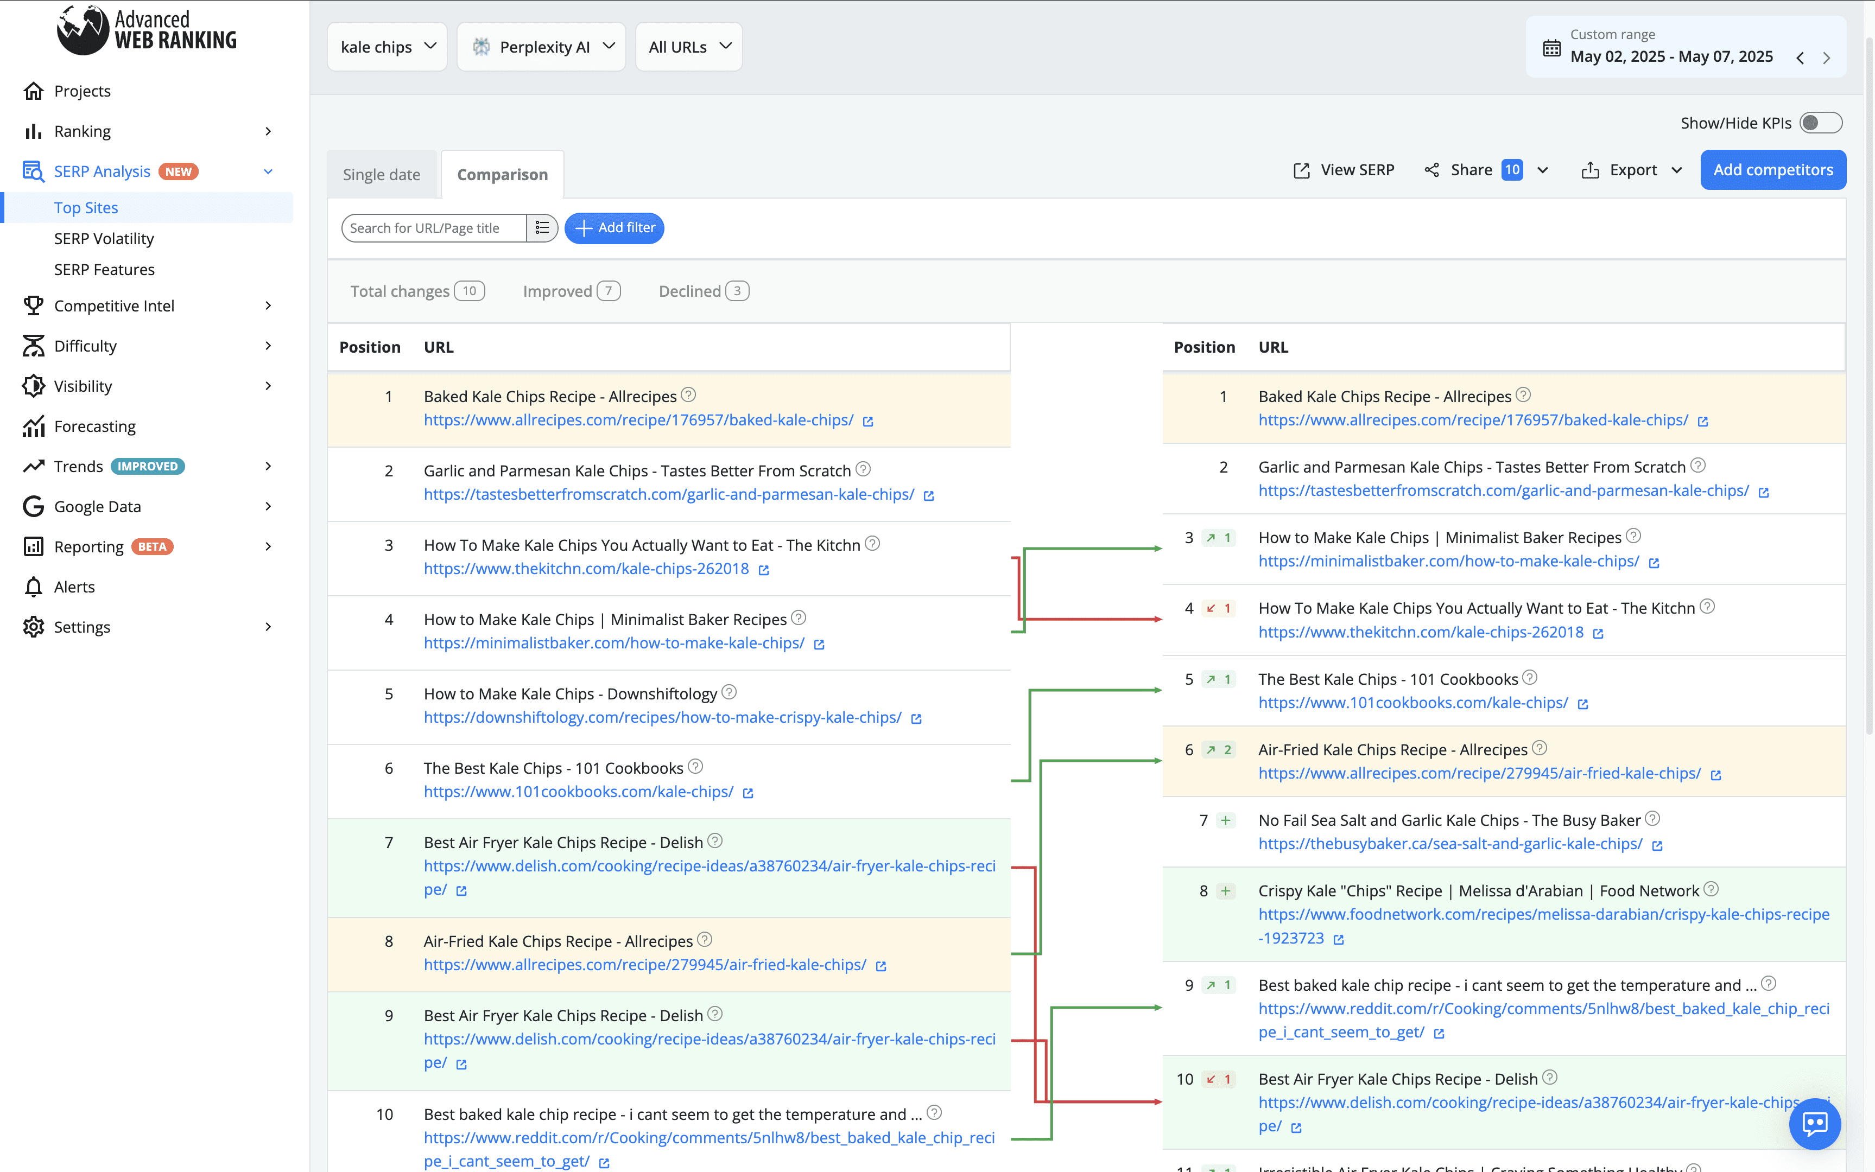Open the right-list reddit.com Cooking comments link

[x=1543, y=1020]
